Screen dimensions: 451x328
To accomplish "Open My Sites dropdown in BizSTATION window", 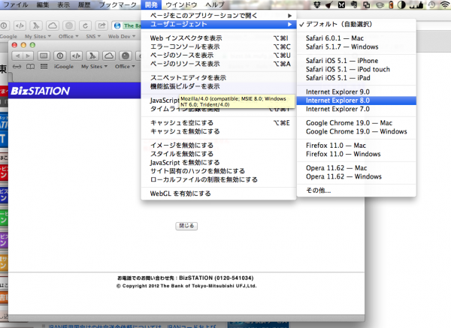I will point(95,67).
